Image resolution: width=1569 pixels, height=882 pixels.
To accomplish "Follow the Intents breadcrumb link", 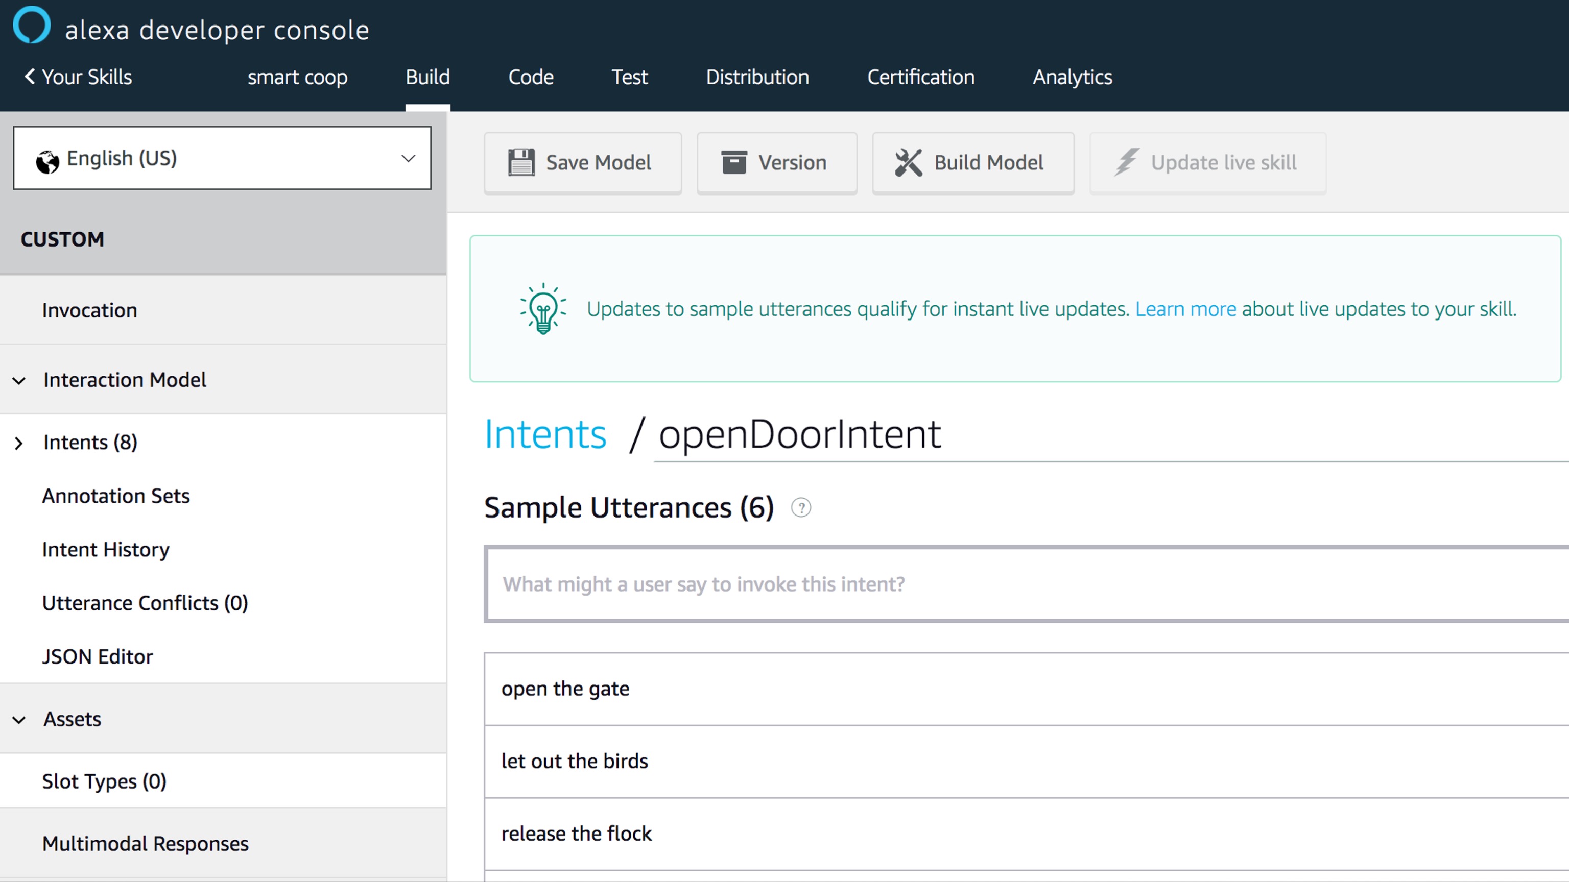I will pos(545,434).
